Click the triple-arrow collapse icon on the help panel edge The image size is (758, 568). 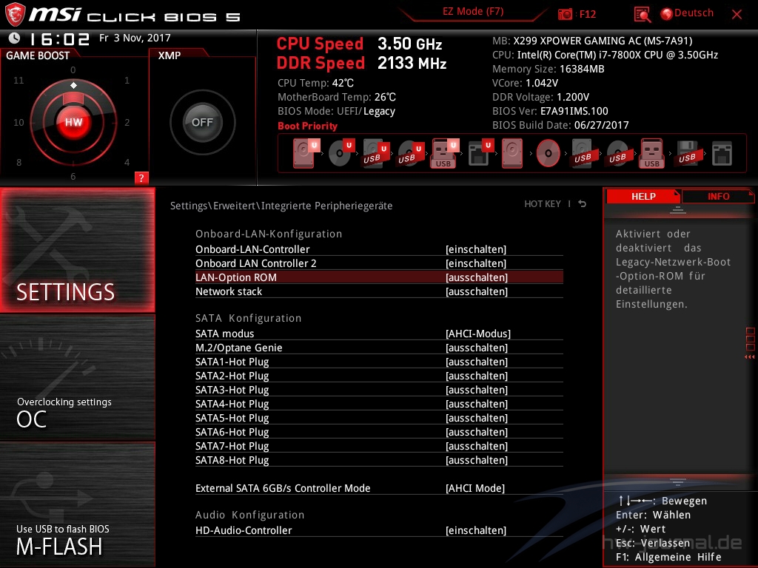[x=750, y=357]
